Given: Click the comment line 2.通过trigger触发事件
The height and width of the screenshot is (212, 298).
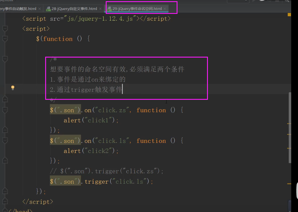Looking at the screenshot, I should (86, 89).
